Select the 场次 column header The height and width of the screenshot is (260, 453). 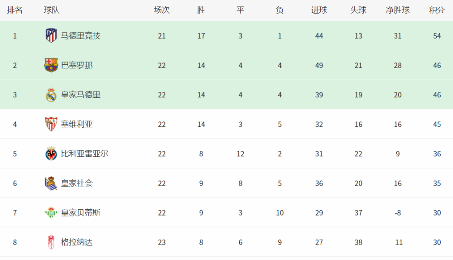click(x=162, y=10)
